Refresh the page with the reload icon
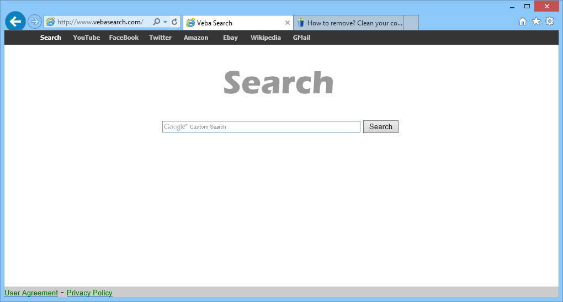 click(174, 22)
